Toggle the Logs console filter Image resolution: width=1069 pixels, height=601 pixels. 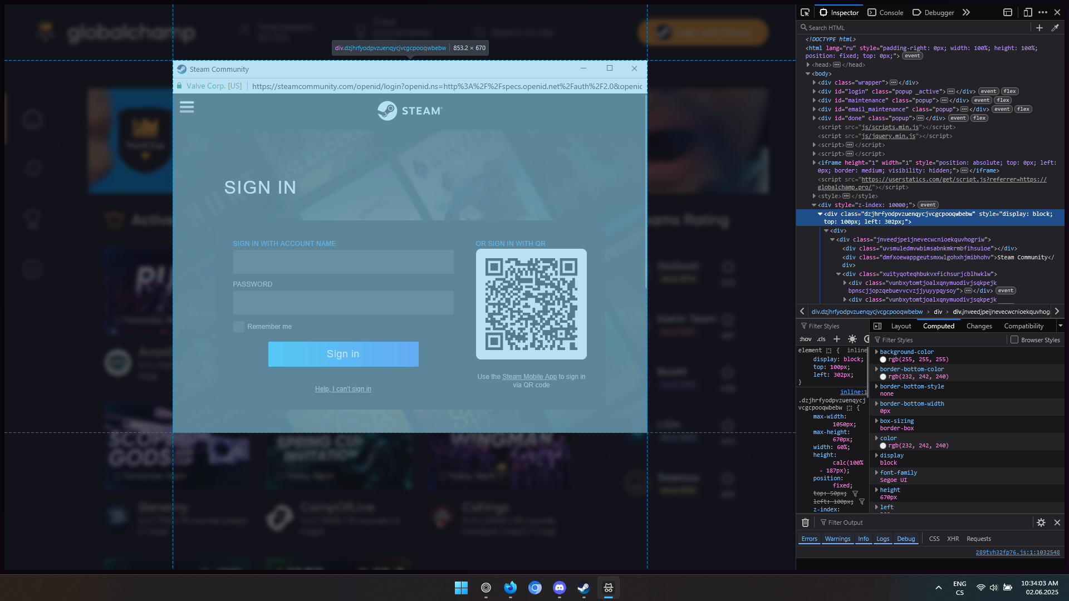(x=882, y=539)
